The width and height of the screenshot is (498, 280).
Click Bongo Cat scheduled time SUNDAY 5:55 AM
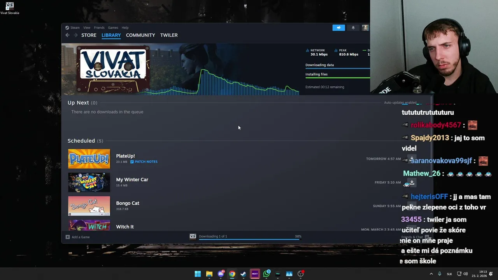tap(387, 206)
